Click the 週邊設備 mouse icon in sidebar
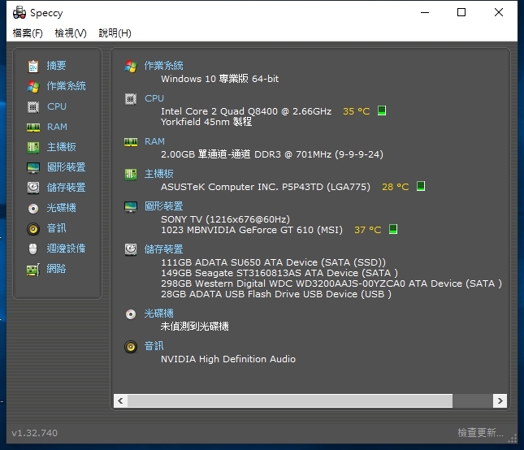524x450 pixels. 32,249
